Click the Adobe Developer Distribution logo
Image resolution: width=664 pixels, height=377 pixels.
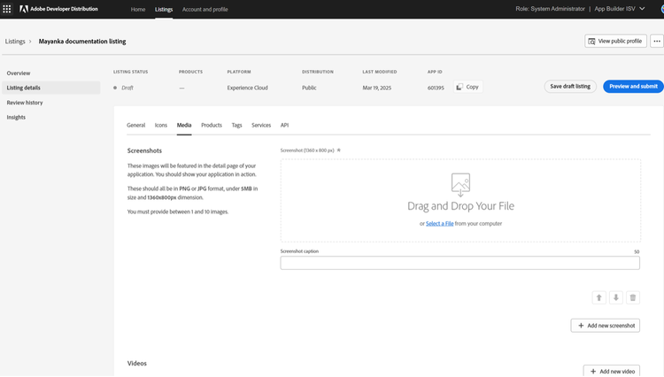(x=58, y=9)
